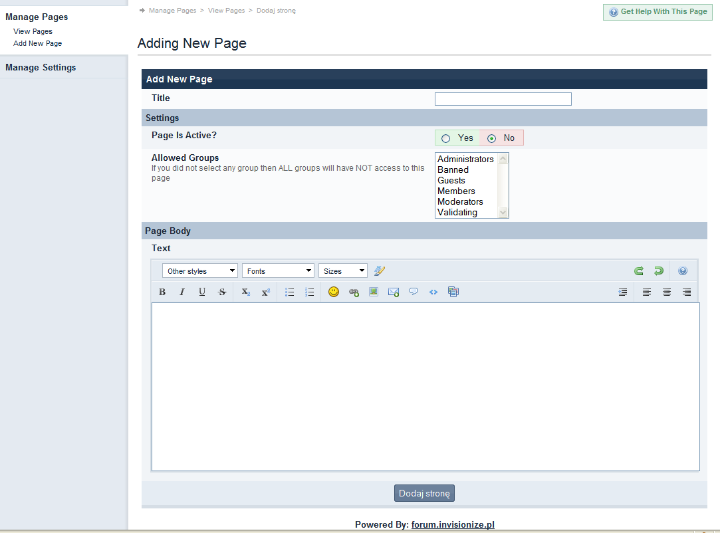Click Get Help With This Page
The width and height of the screenshot is (720, 533).
click(657, 12)
